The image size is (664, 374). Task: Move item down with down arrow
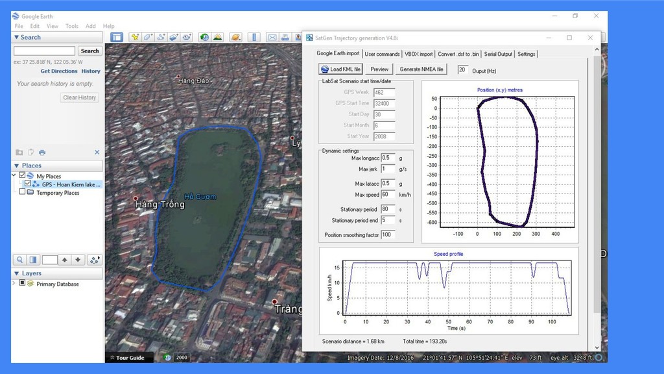pos(78,260)
